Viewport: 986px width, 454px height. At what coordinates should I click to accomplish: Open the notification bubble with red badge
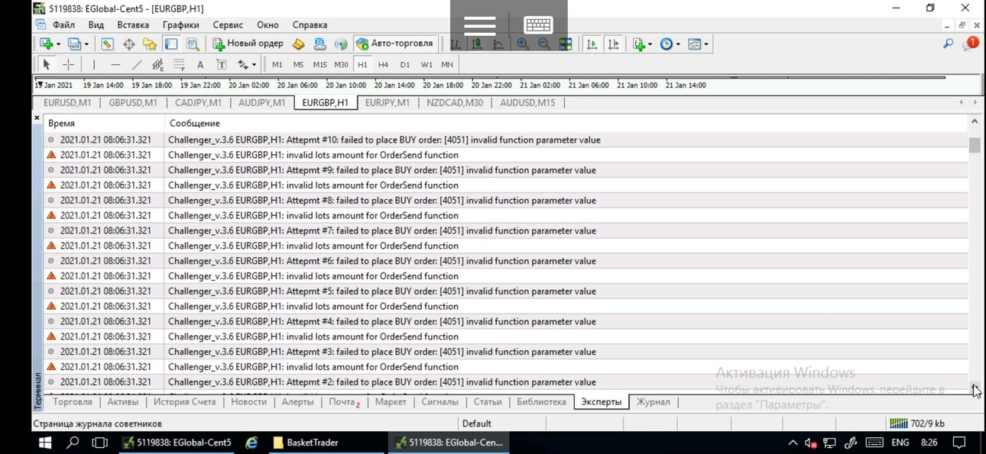pyautogui.click(x=971, y=43)
